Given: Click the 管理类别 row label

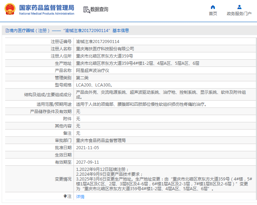Looking at the screenshot, I should (x=63, y=78).
